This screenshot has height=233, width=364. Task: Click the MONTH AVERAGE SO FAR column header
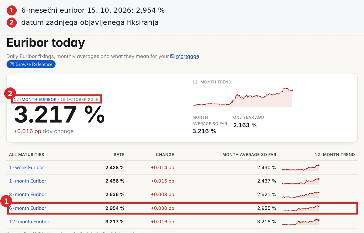249,155
